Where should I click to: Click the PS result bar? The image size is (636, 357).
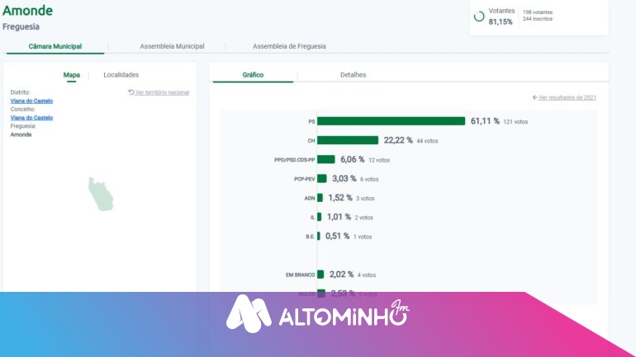click(x=391, y=121)
